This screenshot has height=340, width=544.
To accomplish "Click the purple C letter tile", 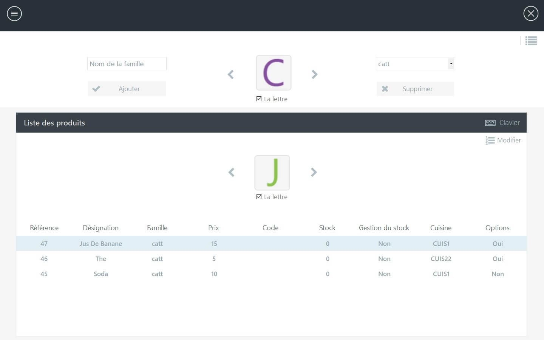I will [274, 73].
